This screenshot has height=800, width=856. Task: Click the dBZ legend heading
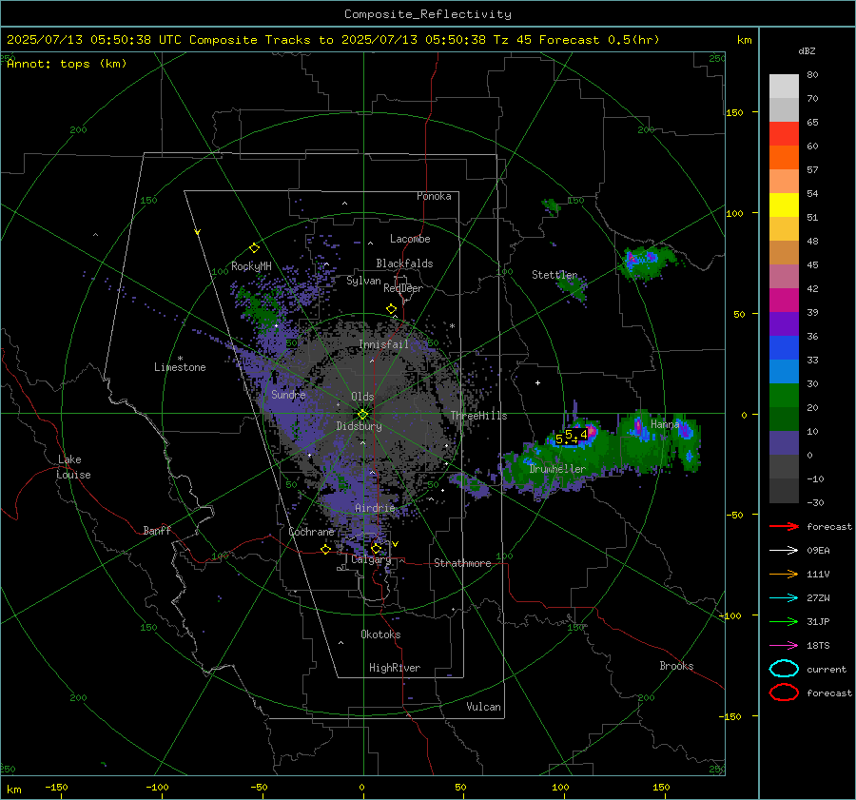point(807,51)
